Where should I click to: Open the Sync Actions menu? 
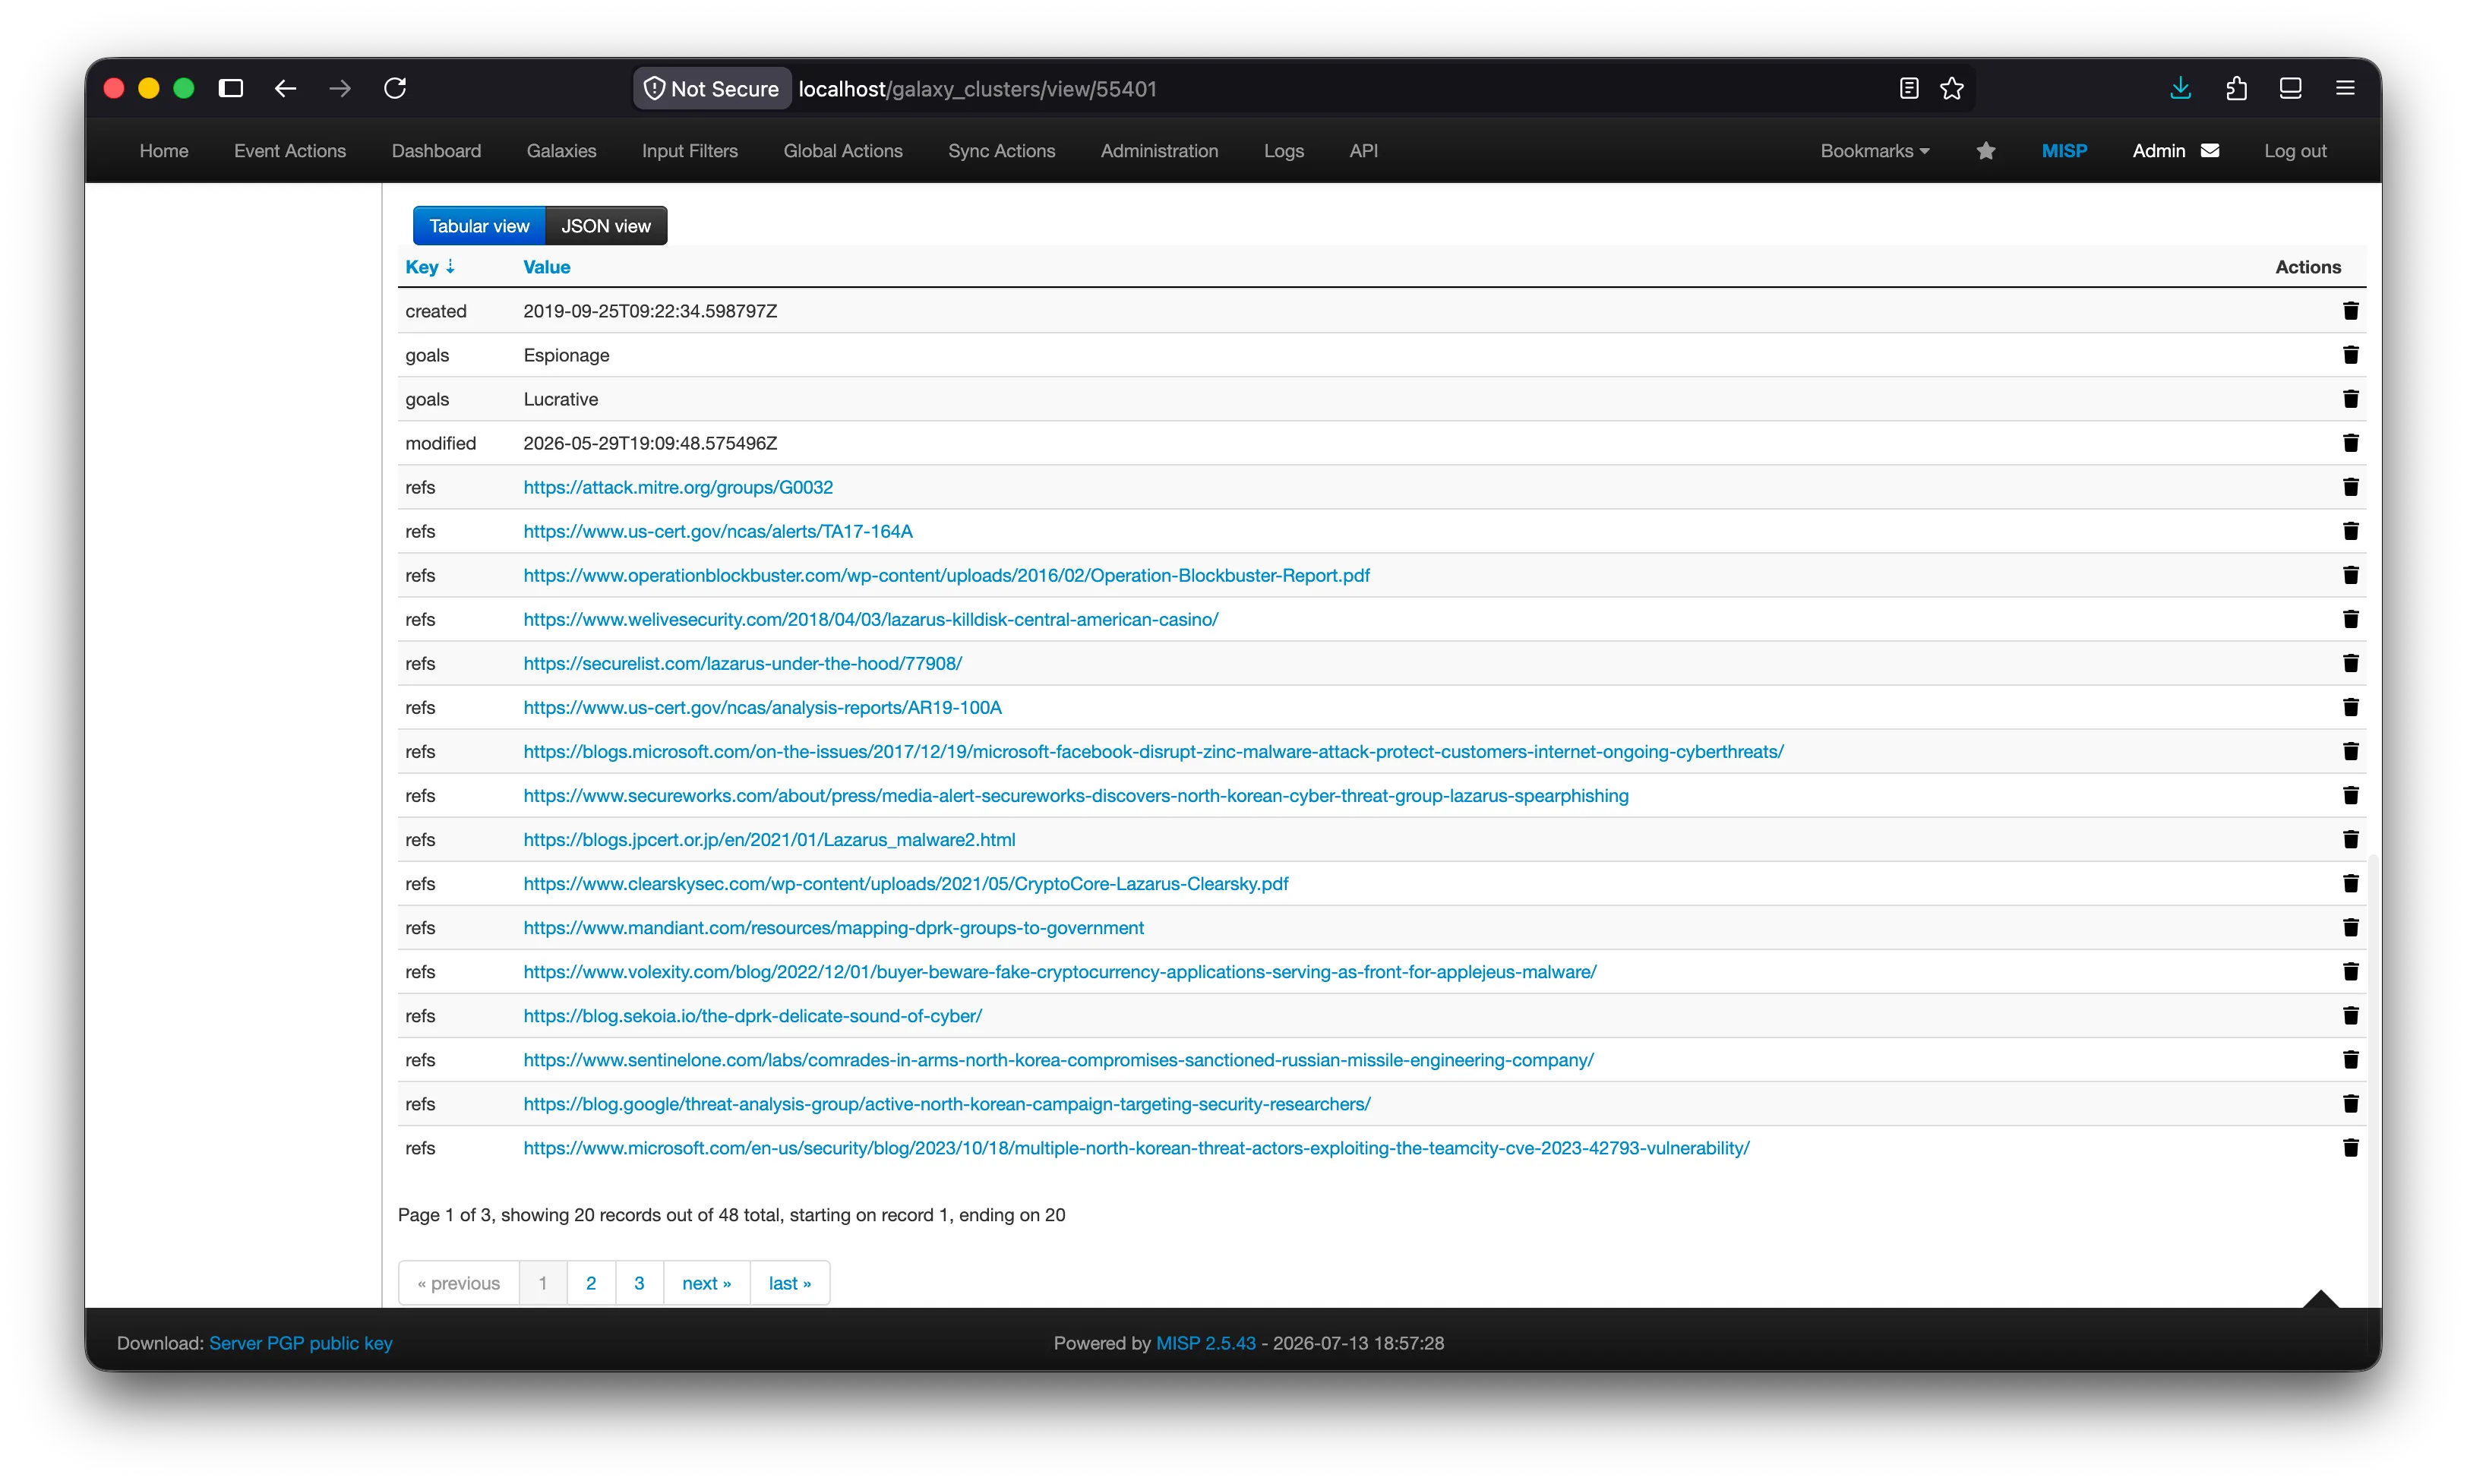[x=1001, y=150]
